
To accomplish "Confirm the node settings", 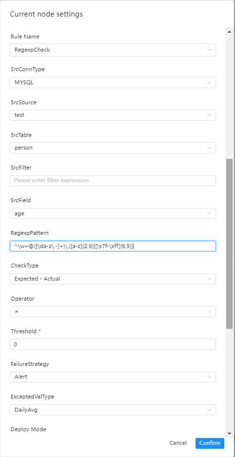I will [210, 443].
